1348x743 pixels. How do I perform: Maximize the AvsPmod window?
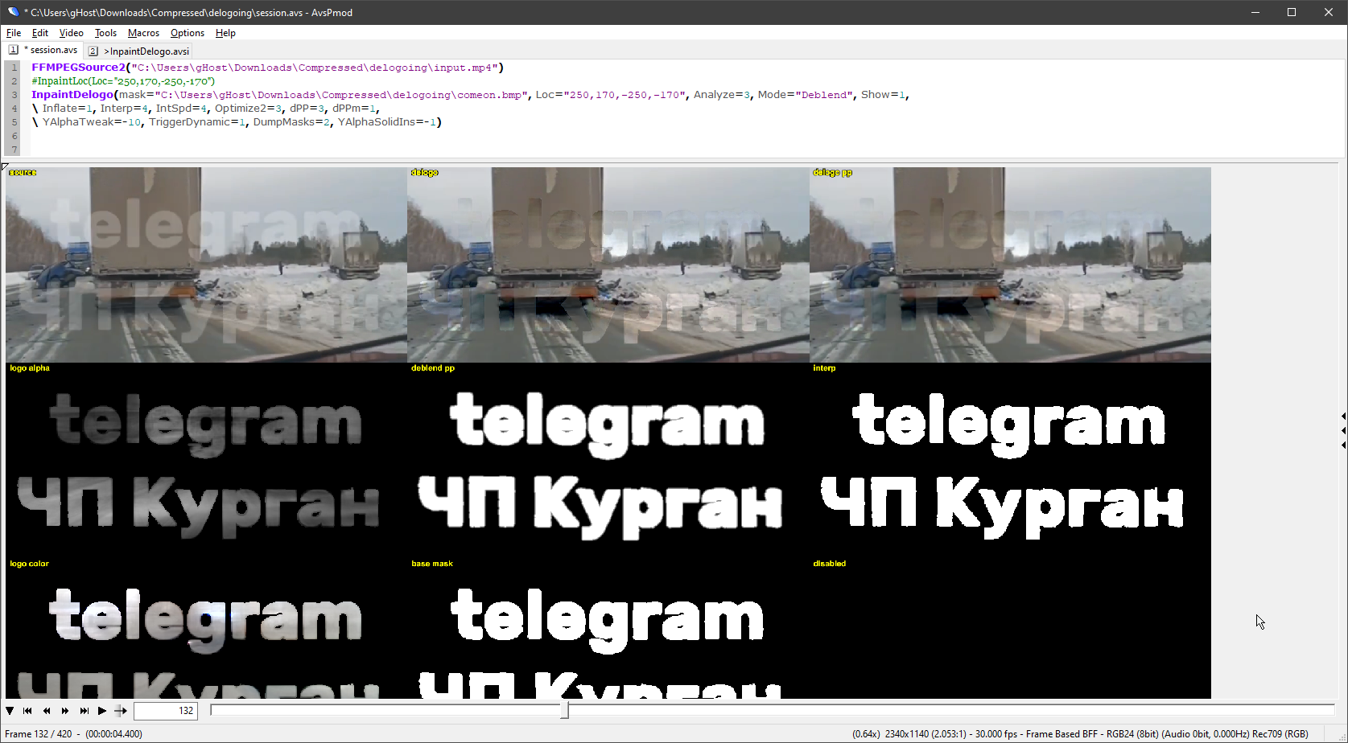click(1292, 12)
